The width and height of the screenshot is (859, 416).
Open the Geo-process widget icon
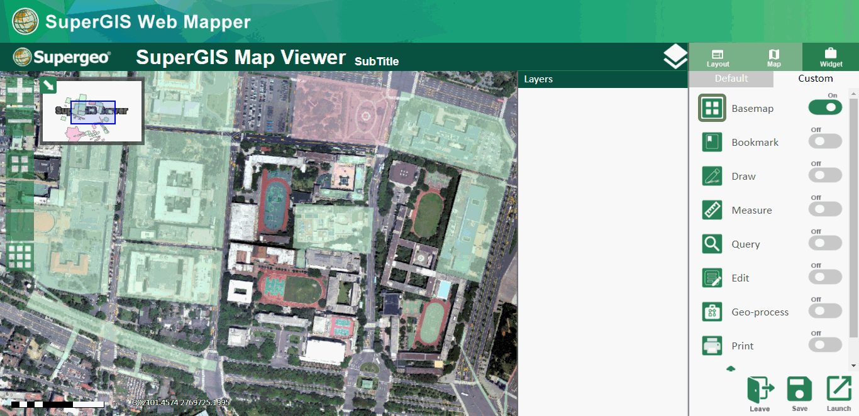tap(712, 312)
